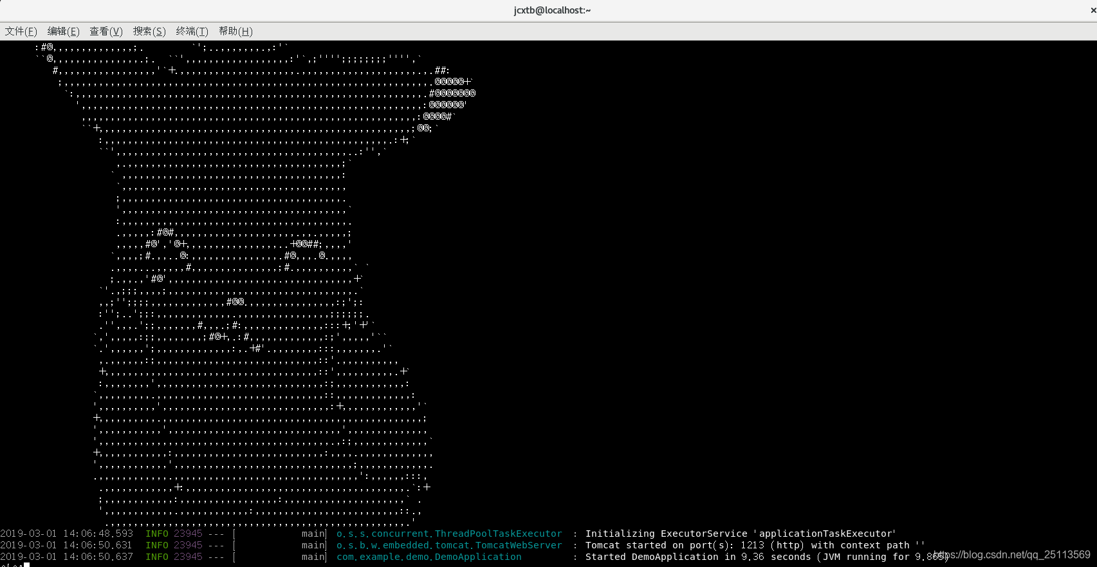1097x567 pixels.
Task: Click the timestamp 2019-03-01 14:06:50.631
Action: click(66, 545)
